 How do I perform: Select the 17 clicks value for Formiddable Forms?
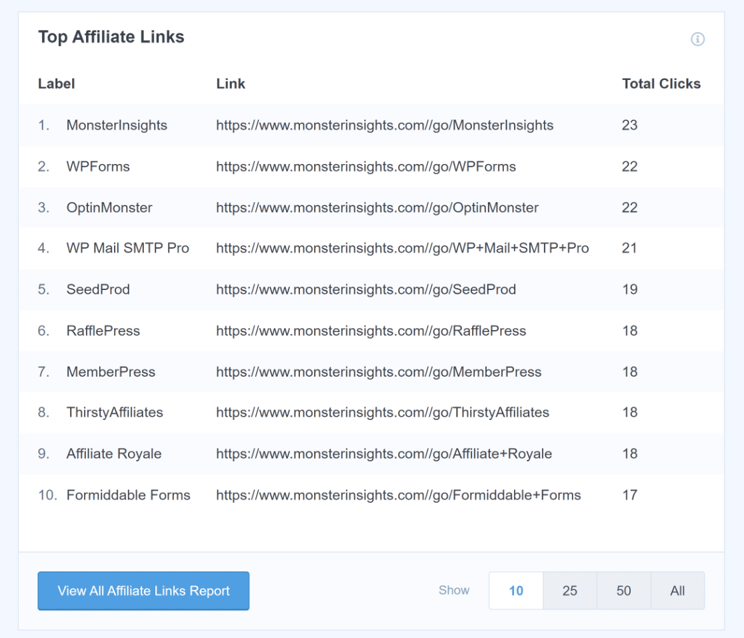[629, 495]
